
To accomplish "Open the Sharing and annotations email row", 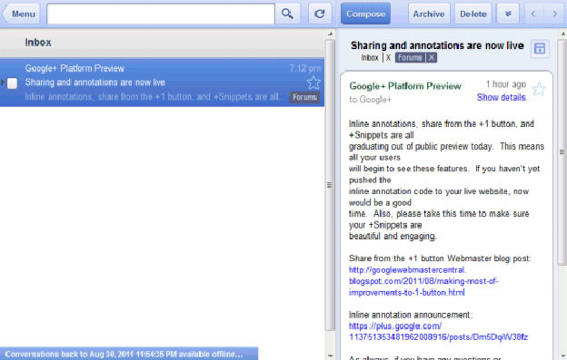I will 162,83.
